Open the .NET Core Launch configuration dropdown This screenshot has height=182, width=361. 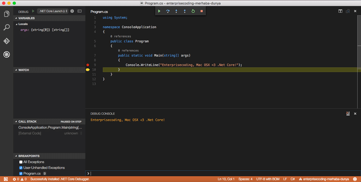pos(53,11)
